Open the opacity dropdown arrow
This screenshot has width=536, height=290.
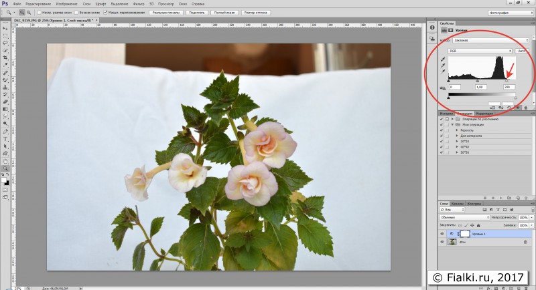point(532,217)
